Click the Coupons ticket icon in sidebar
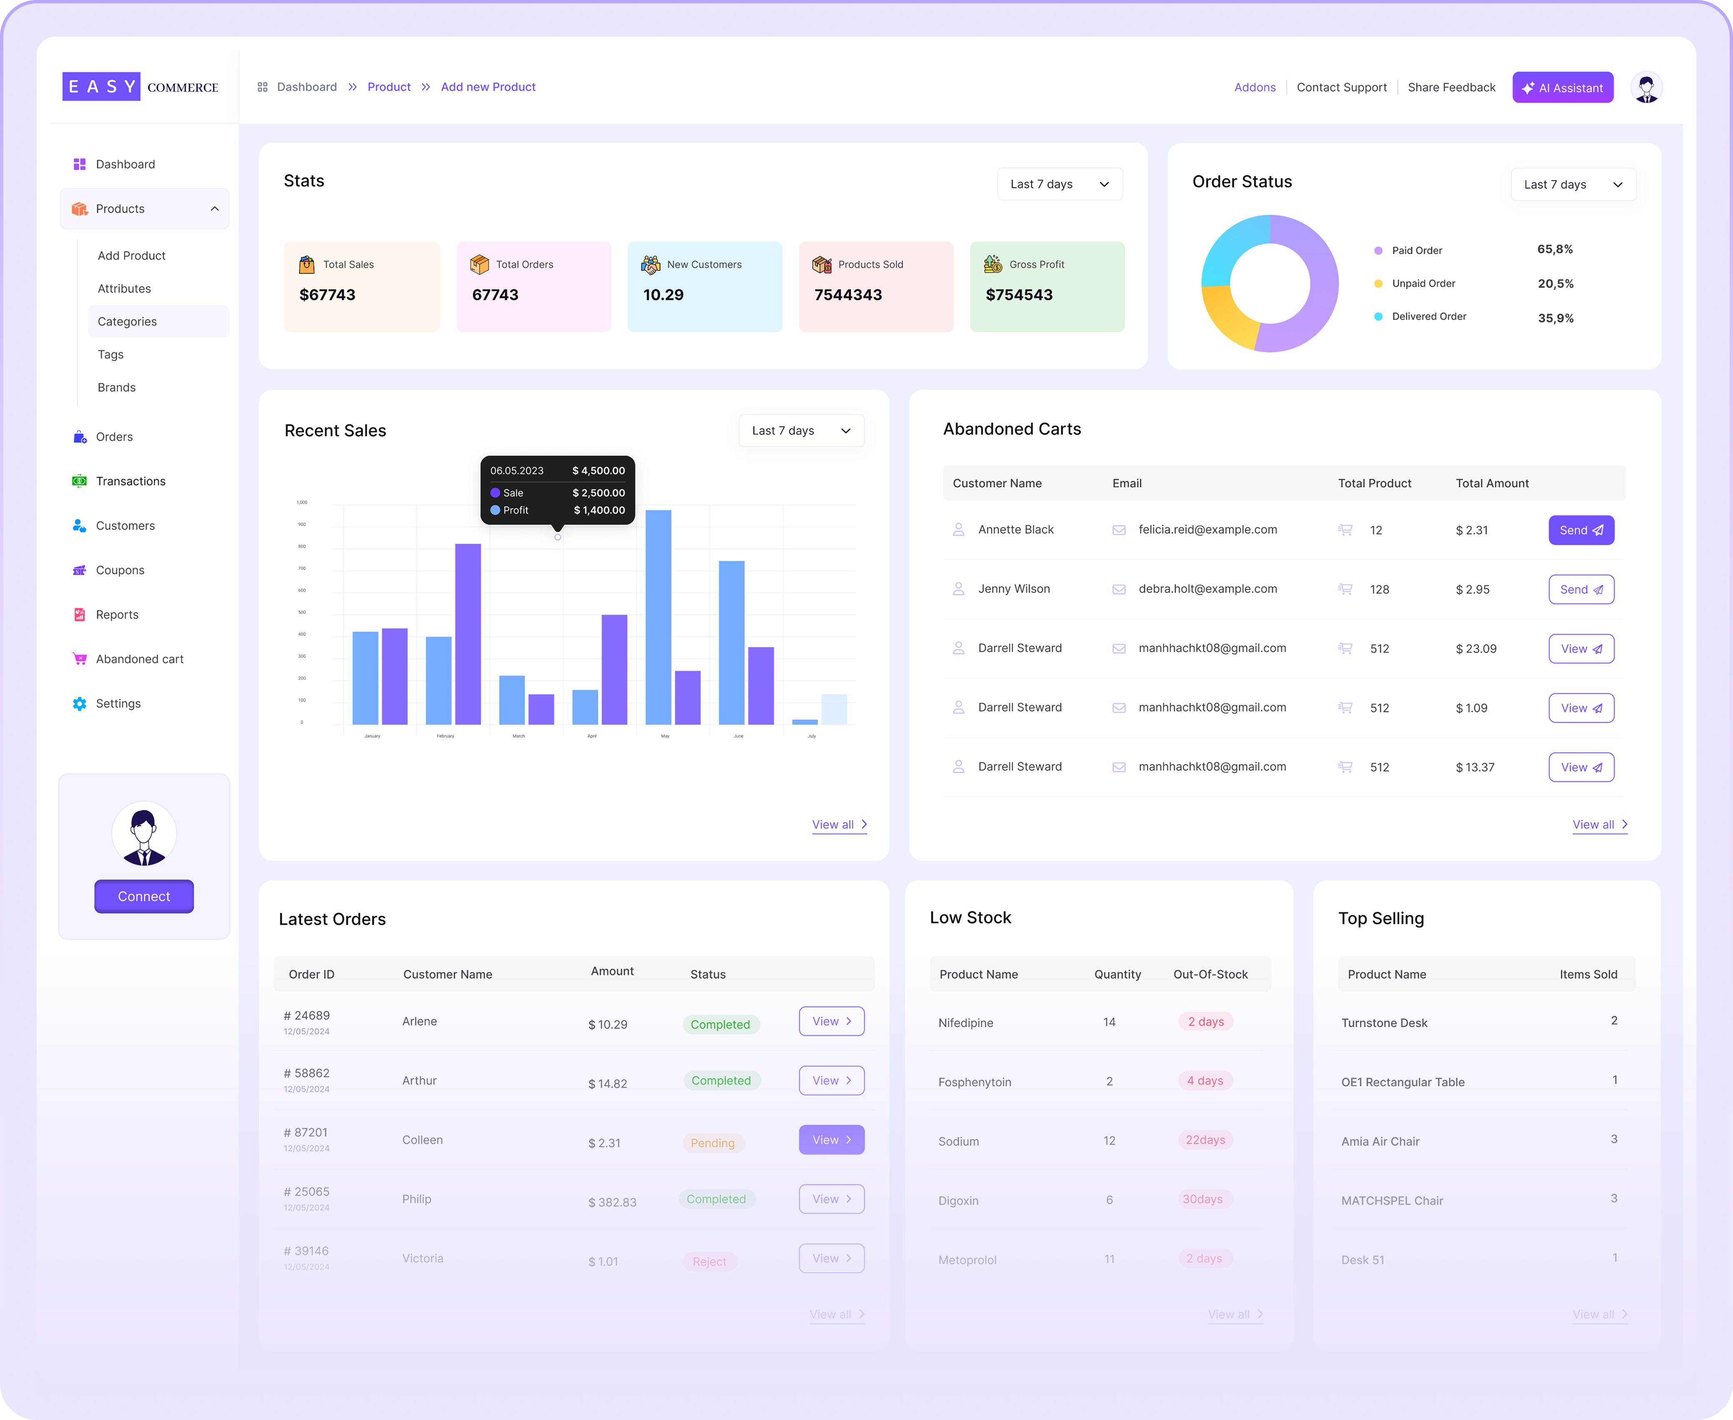The height and width of the screenshot is (1420, 1733). click(79, 570)
